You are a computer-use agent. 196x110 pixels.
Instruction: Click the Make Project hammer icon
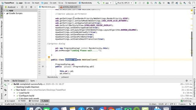point(98,3)
